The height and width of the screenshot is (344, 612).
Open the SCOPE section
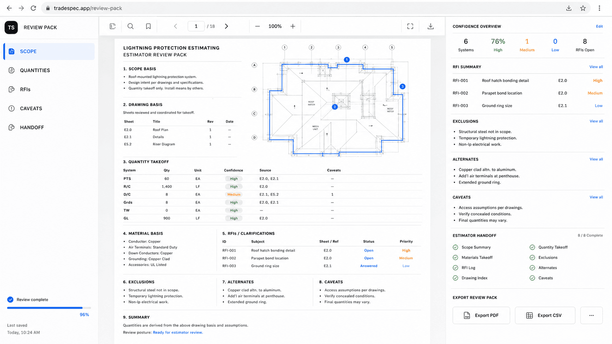pos(49,52)
